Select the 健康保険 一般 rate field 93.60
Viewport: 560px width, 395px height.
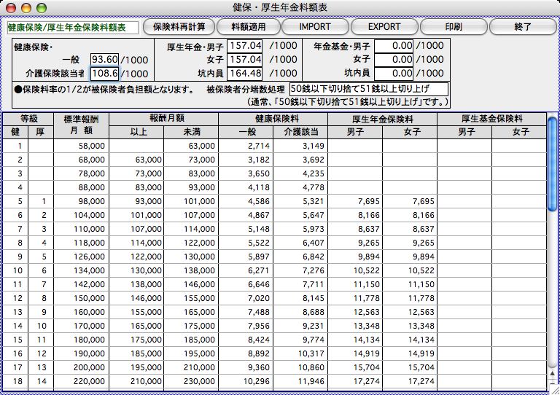[x=104, y=59]
